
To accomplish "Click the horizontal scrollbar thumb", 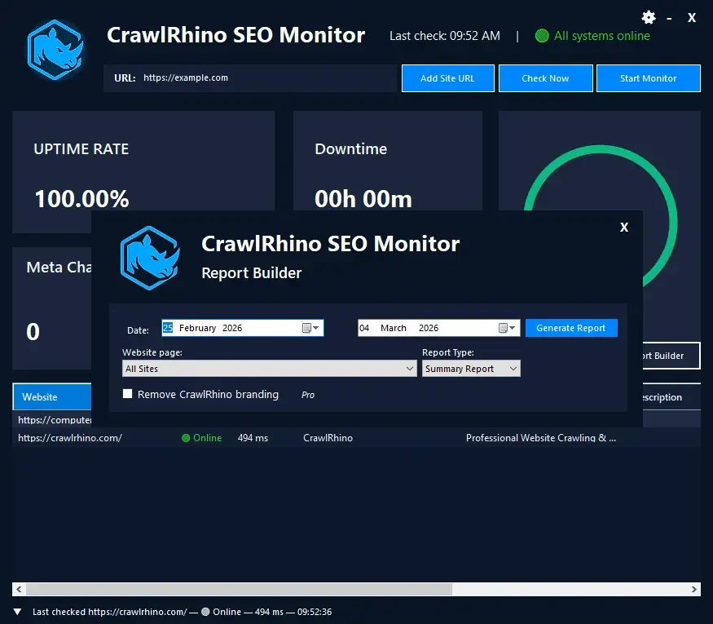I will pos(240,589).
